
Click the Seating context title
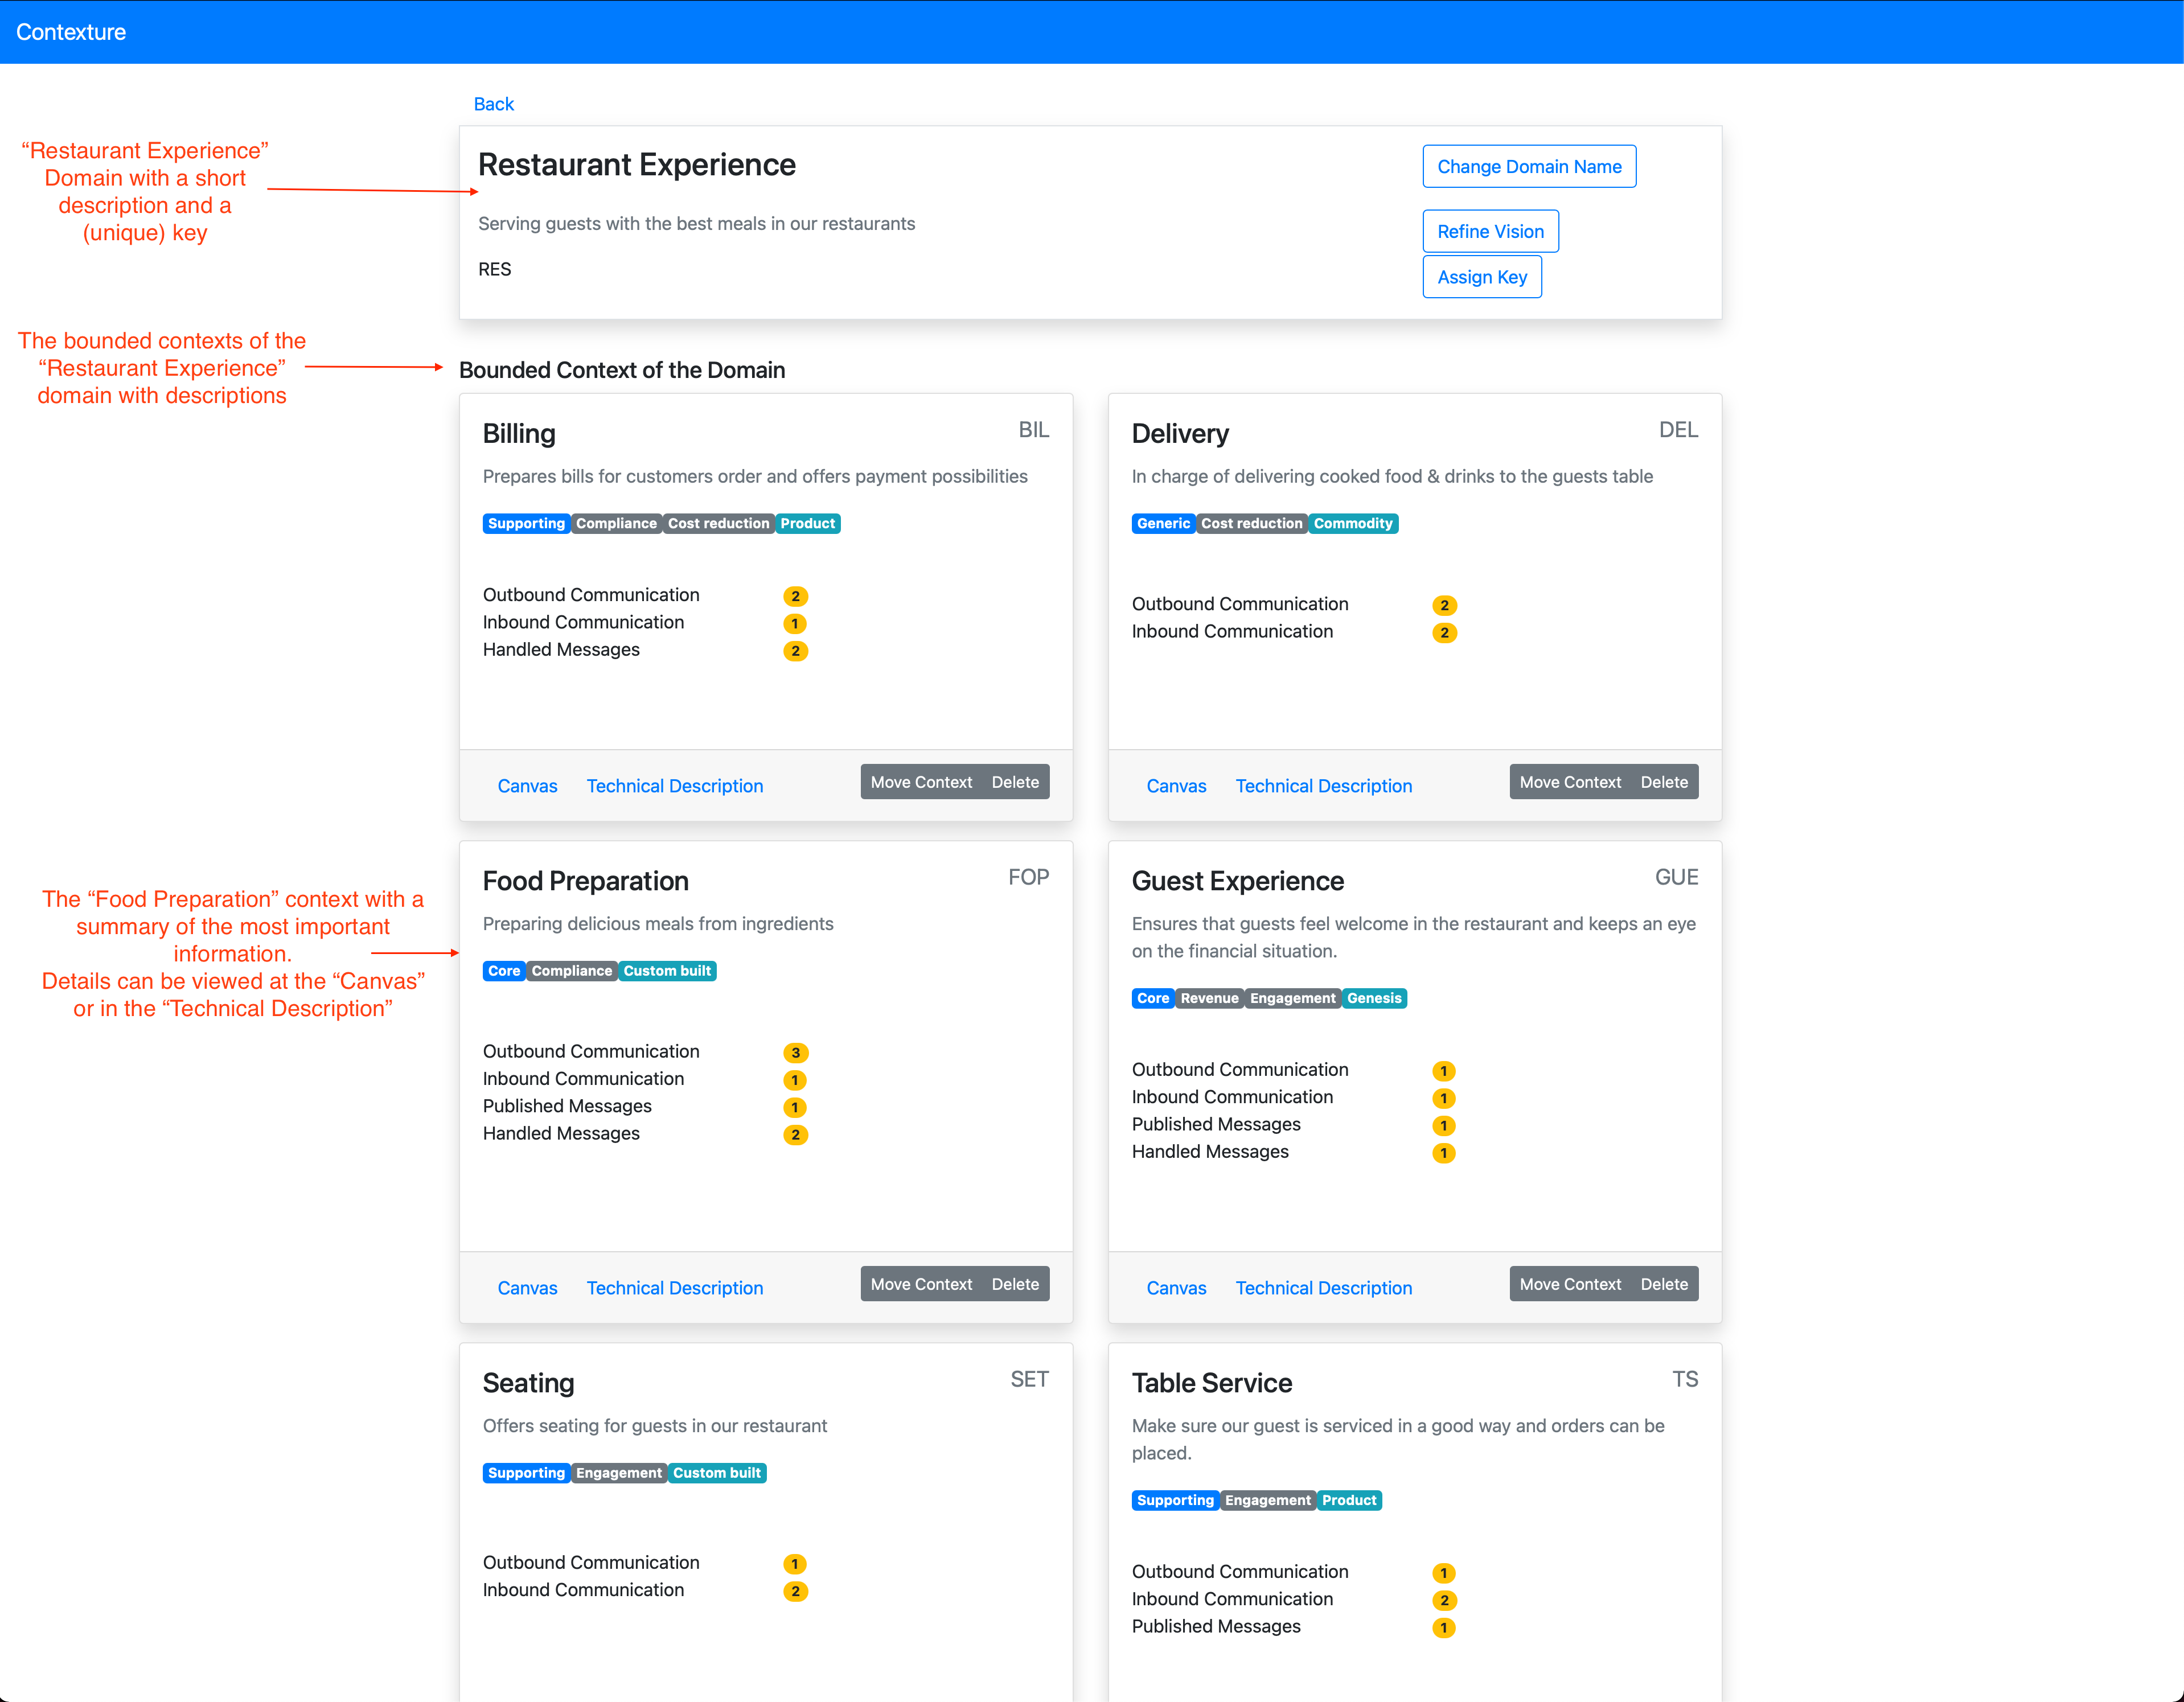click(528, 1383)
